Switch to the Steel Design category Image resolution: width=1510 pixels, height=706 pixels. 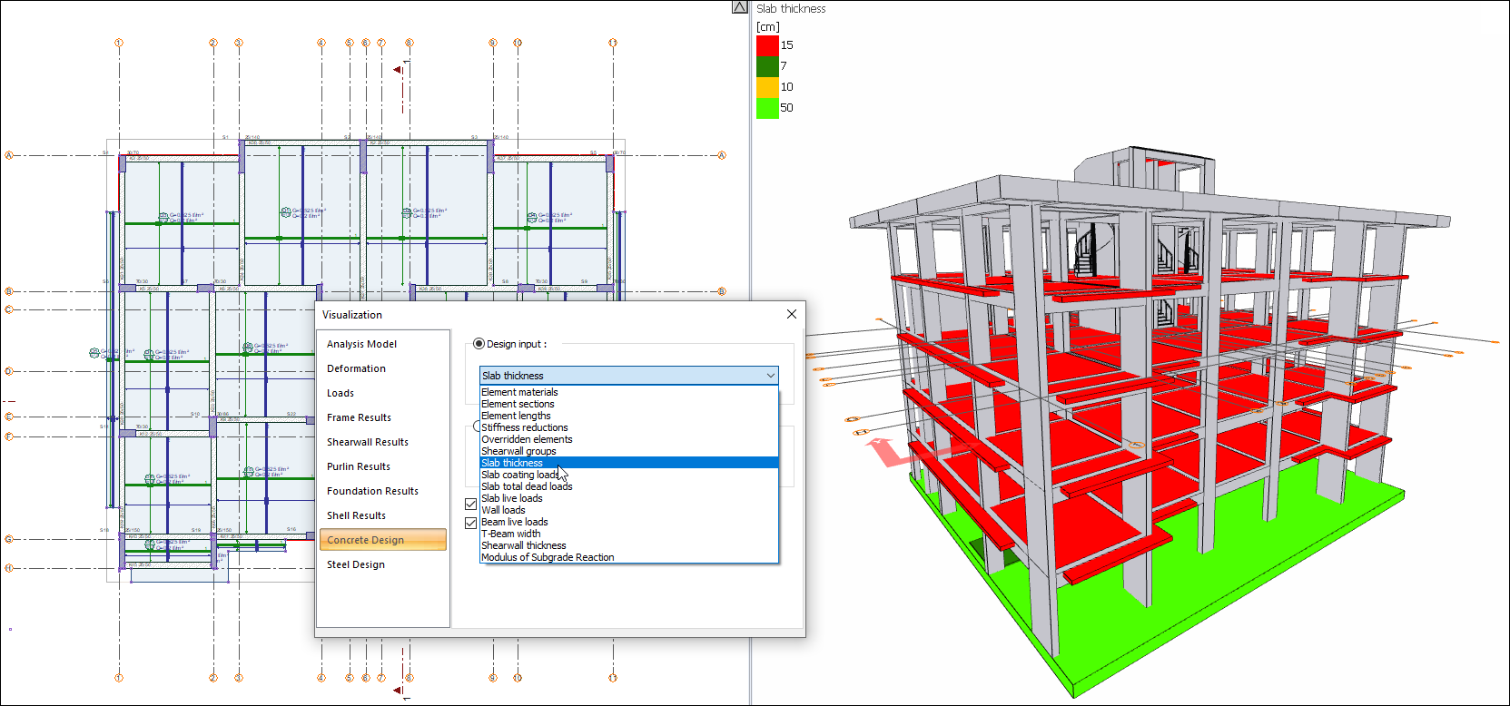(x=356, y=564)
